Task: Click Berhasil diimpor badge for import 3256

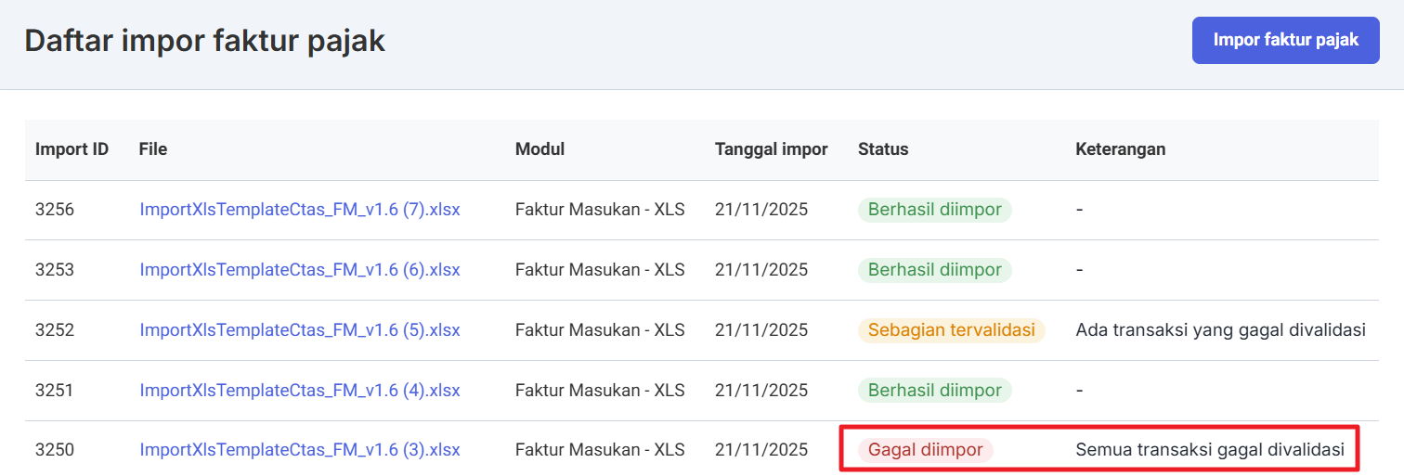Action: pos(934,210)
